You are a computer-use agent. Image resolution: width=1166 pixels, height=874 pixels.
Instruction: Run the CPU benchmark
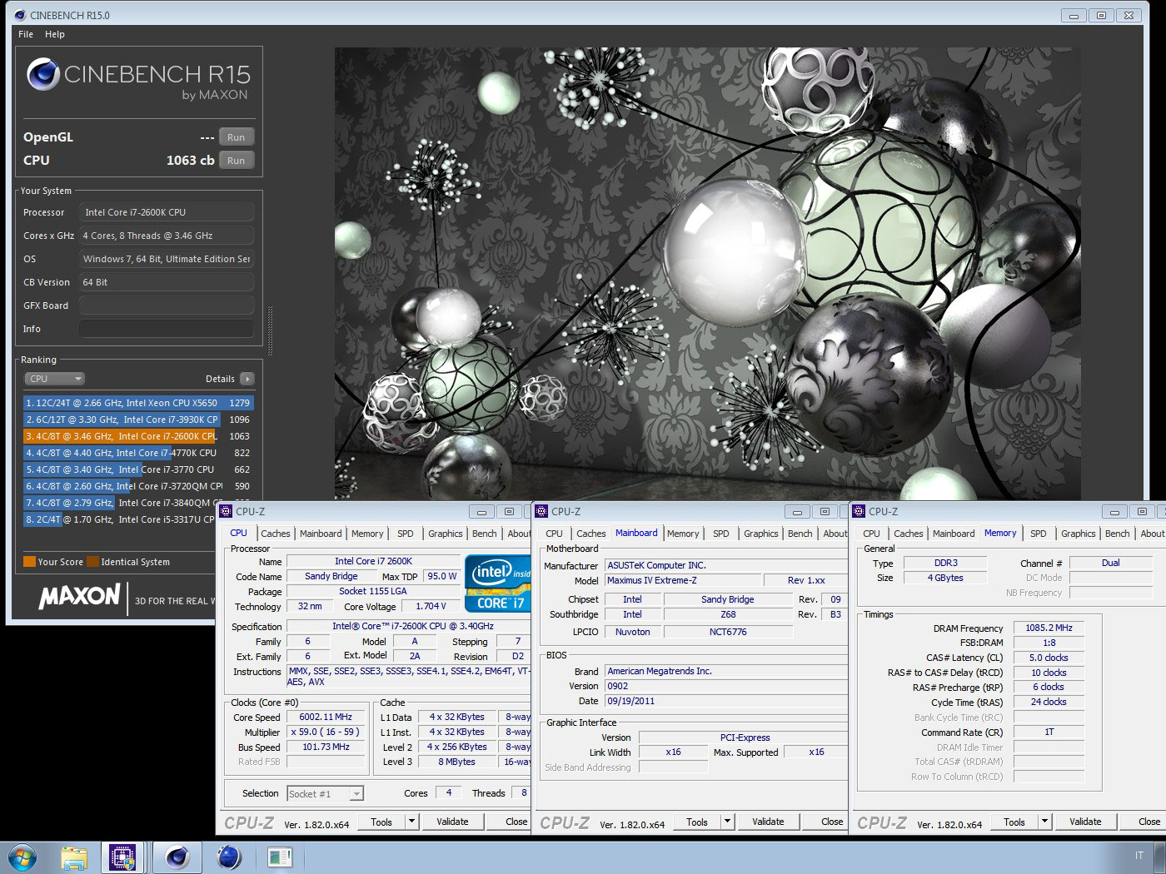tap(237, 161)
